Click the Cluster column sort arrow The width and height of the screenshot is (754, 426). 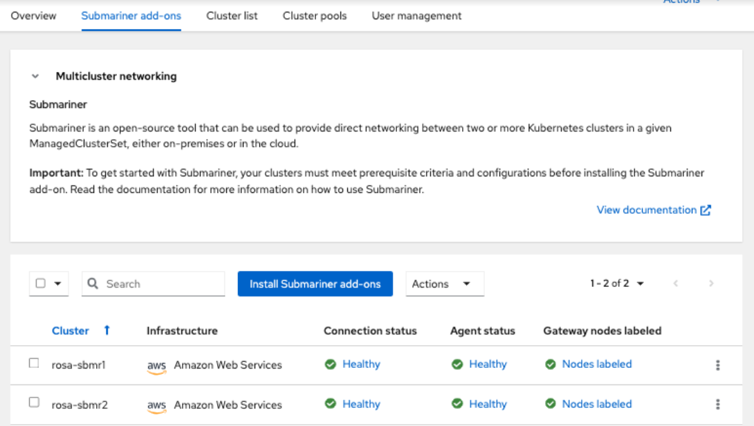[x=107, y=331]
